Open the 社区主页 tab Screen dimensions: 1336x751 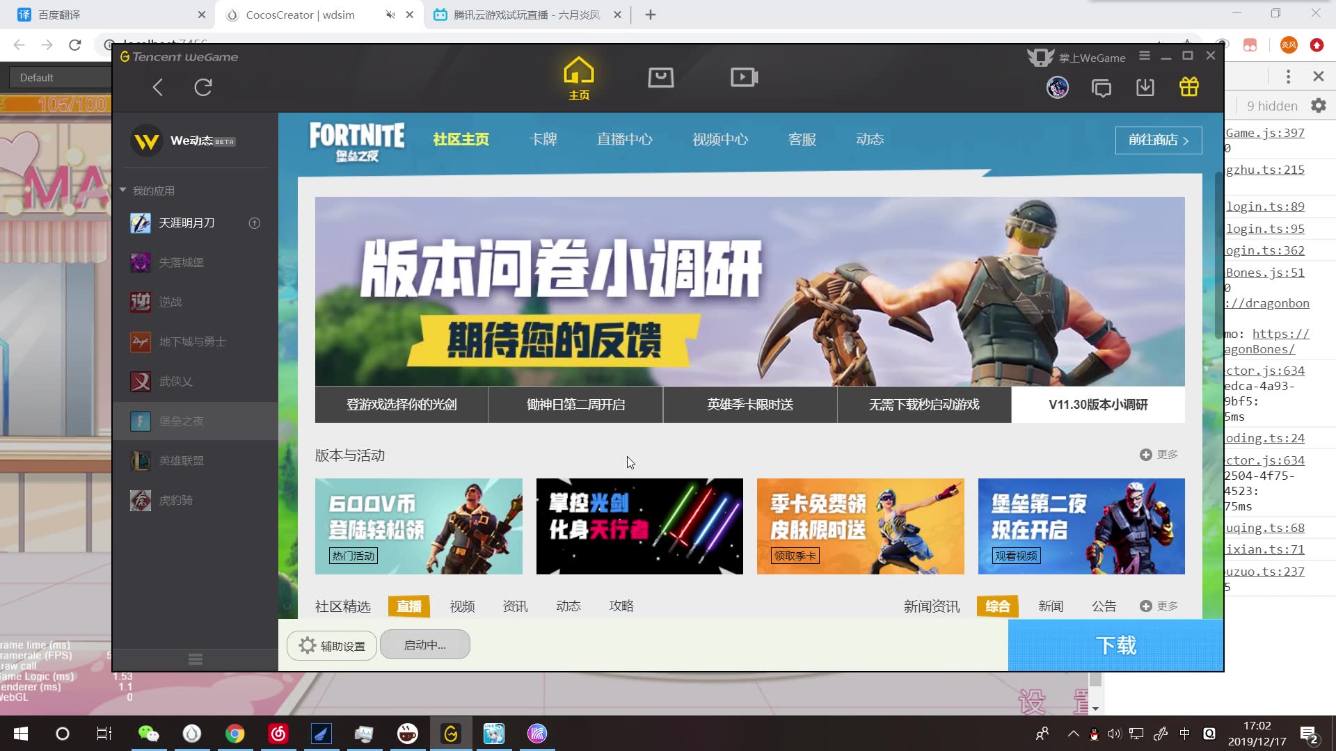(461, 140)
